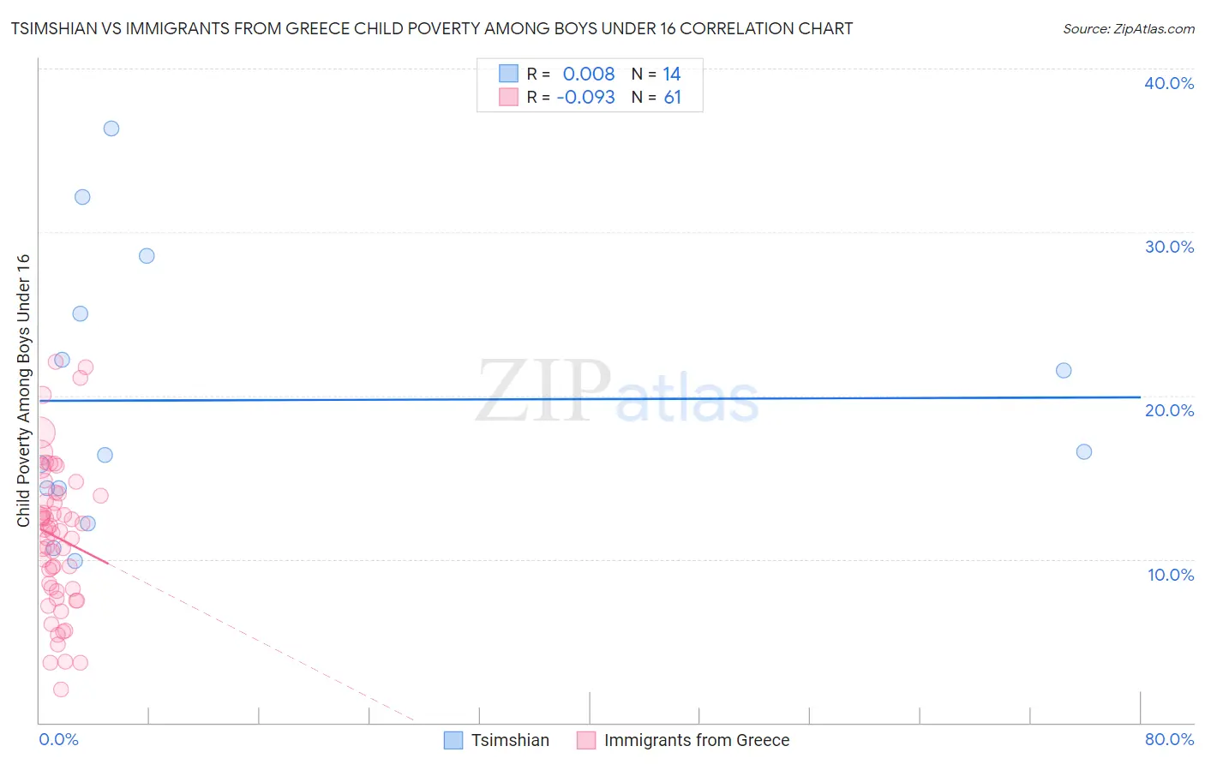This screenshot has height=764, width=1205.
Task: Click the blue Tsimshian legend swatch at bottom
Action: pos(453,740)
